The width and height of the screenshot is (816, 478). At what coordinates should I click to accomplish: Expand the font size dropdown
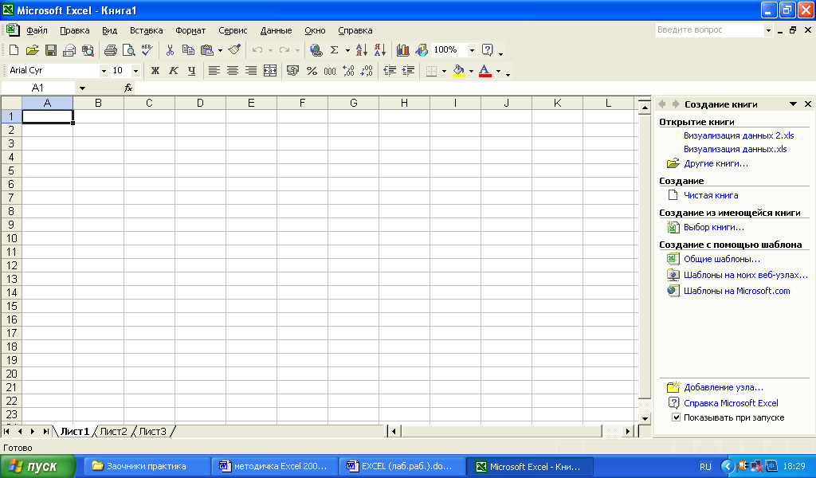coord(135,71)
